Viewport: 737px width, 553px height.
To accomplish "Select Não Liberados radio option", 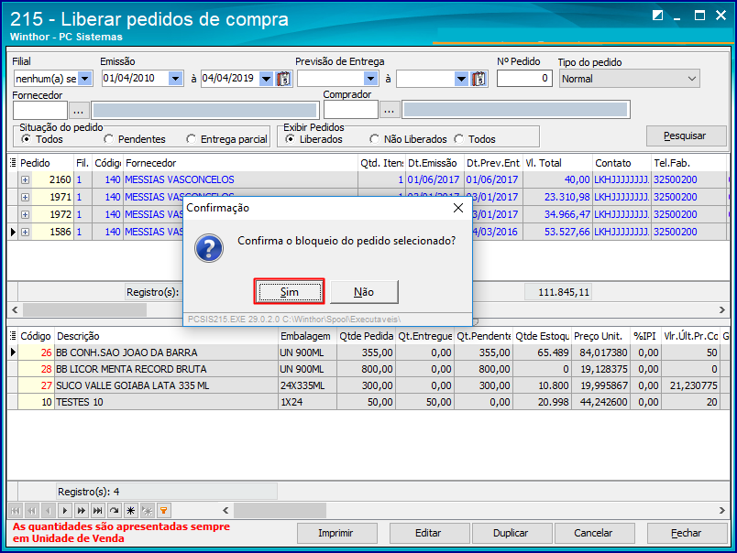I will point(374,139).
